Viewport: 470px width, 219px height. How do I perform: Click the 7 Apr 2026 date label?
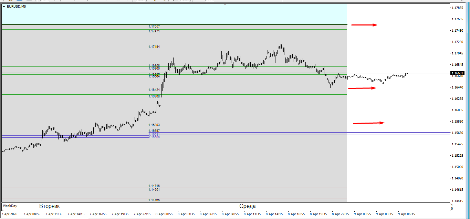(10, 214)
